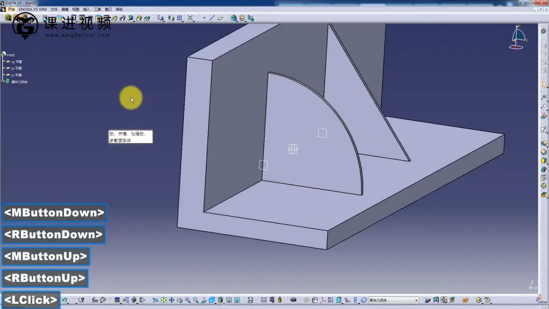Click the topmost gear icon in right toolbar
The image size is (549, 309).
pyautogui.click(x=544, y=31)
